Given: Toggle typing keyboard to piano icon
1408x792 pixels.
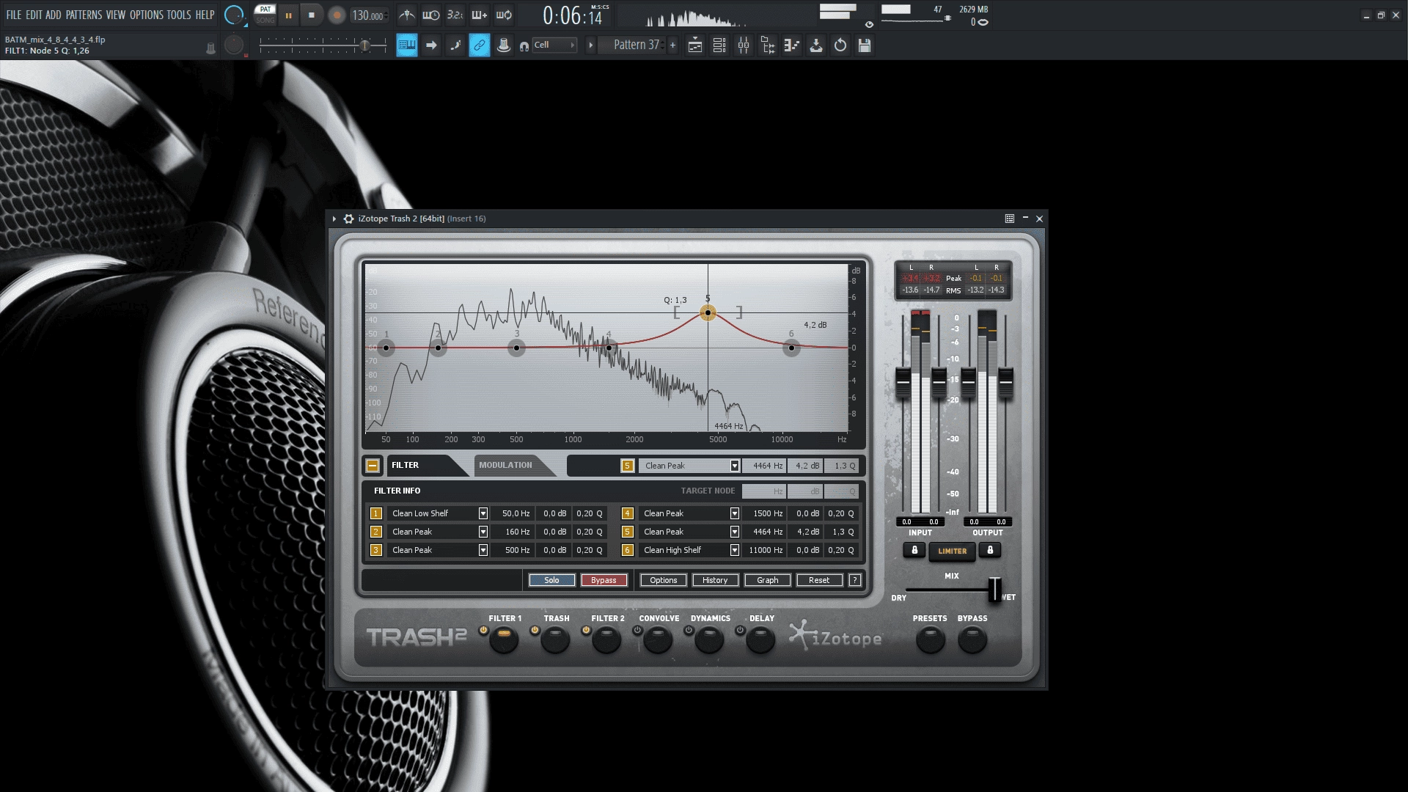Looking at the screenshot, I should pyautogui.click(x=407, y=45).
